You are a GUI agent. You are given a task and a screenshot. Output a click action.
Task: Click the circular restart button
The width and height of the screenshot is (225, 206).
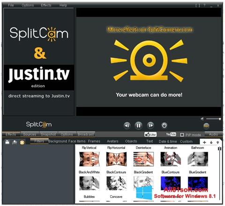click(x=164, y=126)
